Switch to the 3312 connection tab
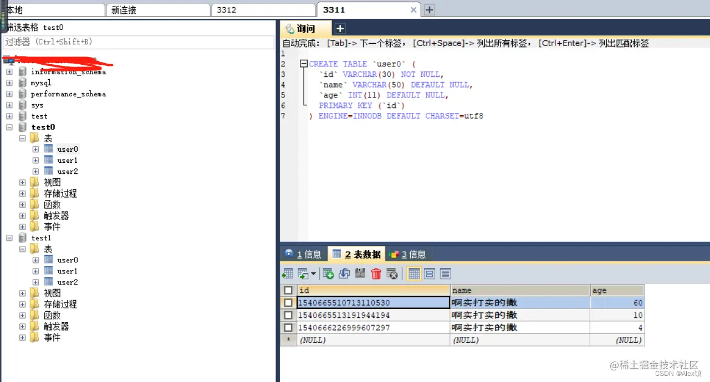The image size is (710, 382). pyautogui.click(x=263, y=10)
